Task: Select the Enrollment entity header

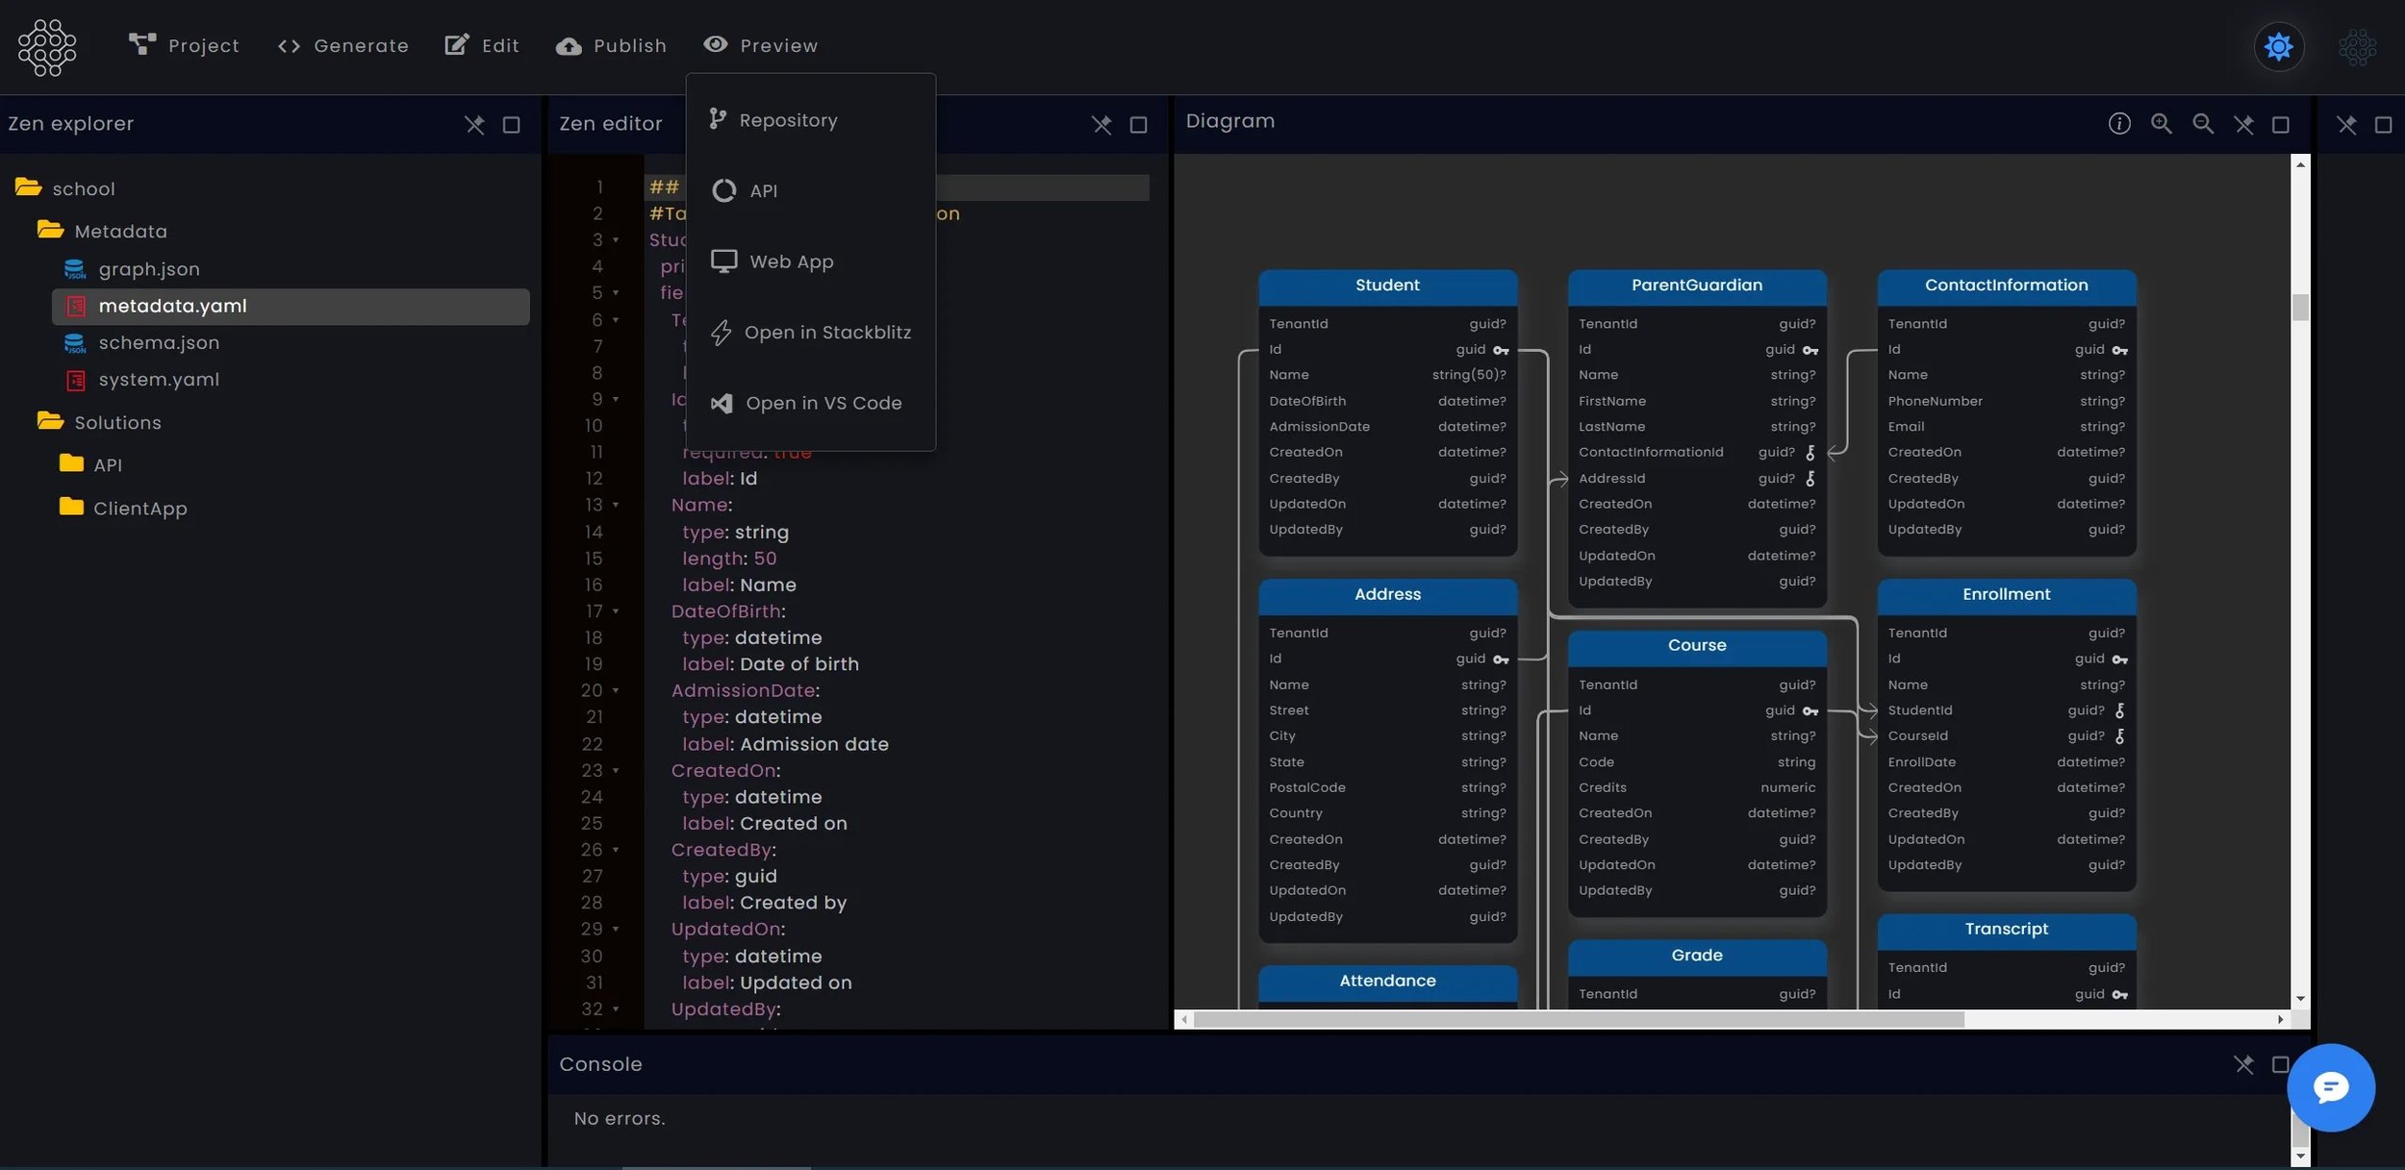Action: point(2007,596)
